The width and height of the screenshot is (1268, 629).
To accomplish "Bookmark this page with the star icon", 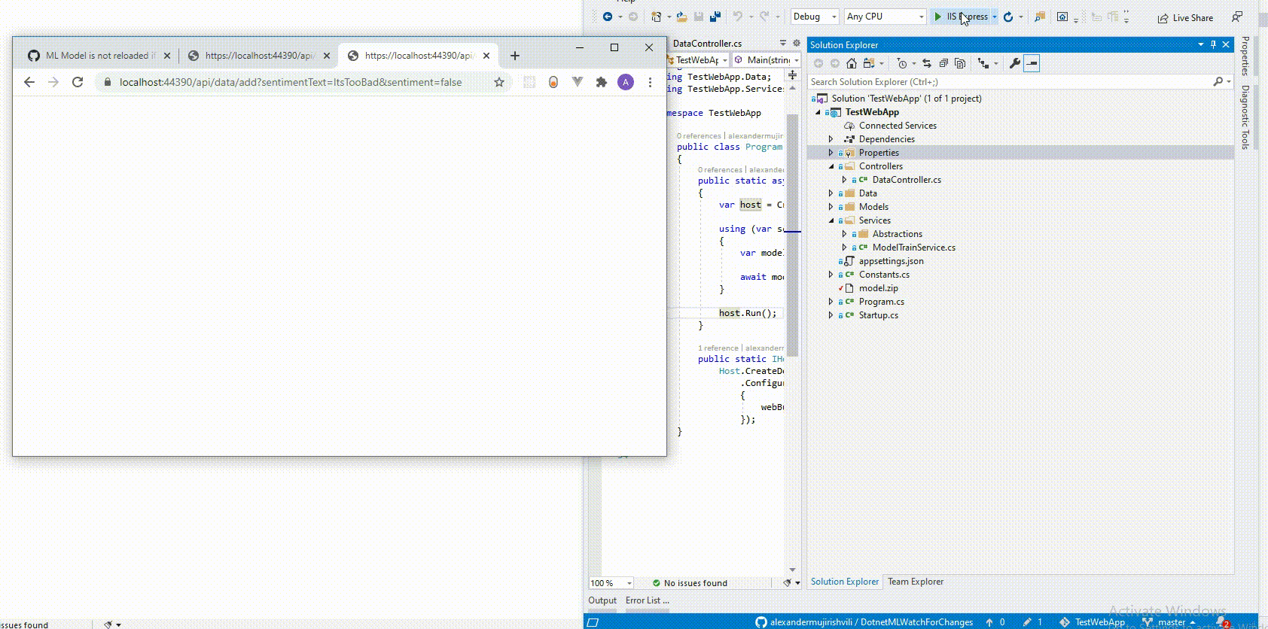I will coord(499,82).
